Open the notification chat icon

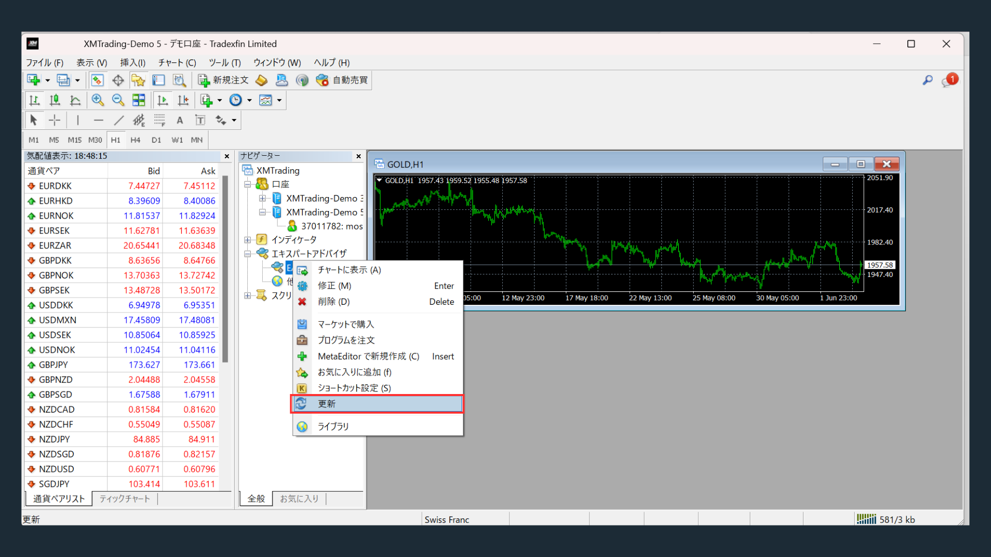[949, 80]
